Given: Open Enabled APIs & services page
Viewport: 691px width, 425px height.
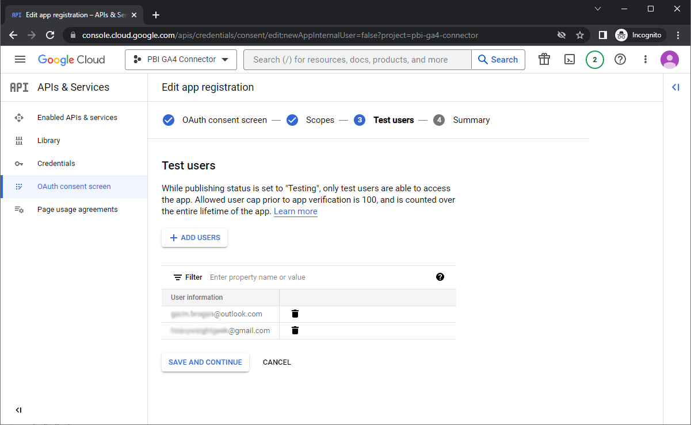Looking at the screenshot, I should [77, 117].
